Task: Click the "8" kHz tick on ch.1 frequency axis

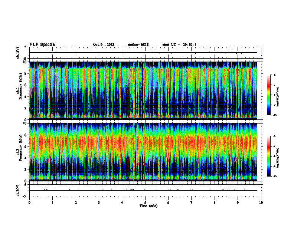Action: pos(26,73)
